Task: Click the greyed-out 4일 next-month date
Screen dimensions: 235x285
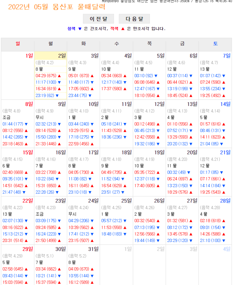Action: [x=227, y=249]
